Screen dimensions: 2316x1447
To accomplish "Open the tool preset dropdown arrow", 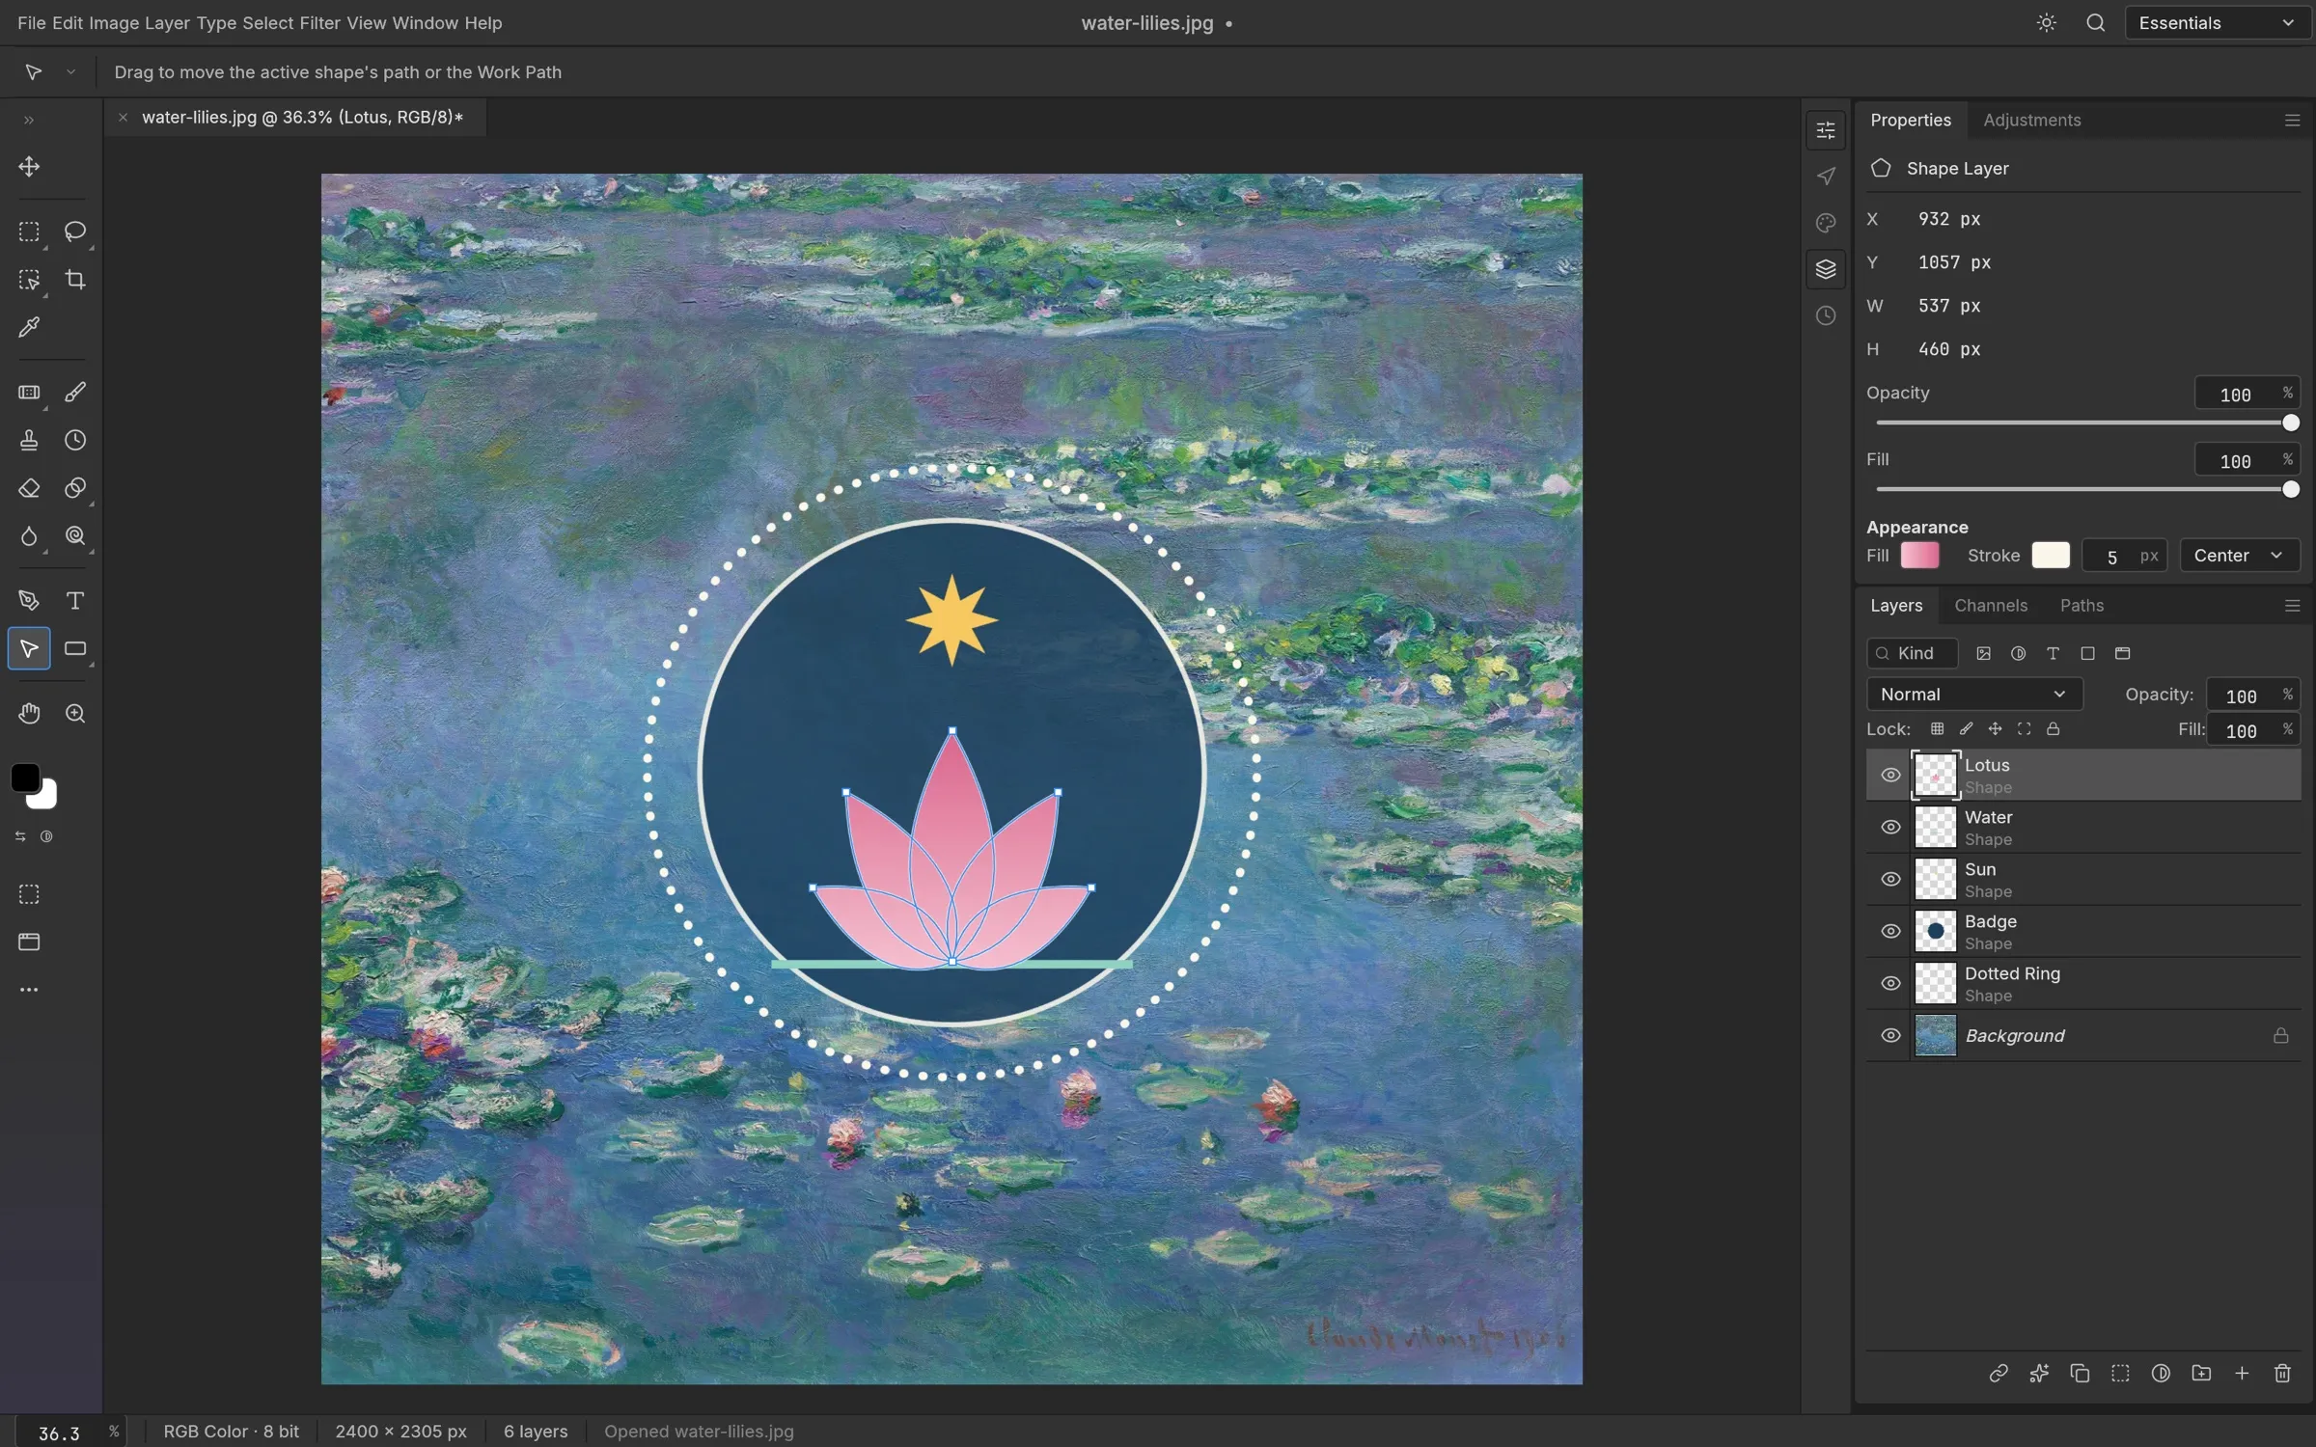I will (70, 72).
